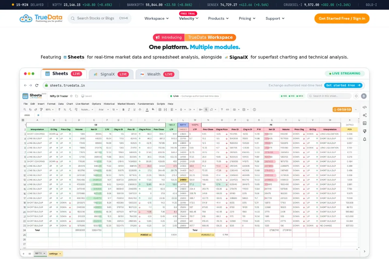Apply rupee currency format icon
Viewport: 389px width, 259px height.
[x=59, y=110]
